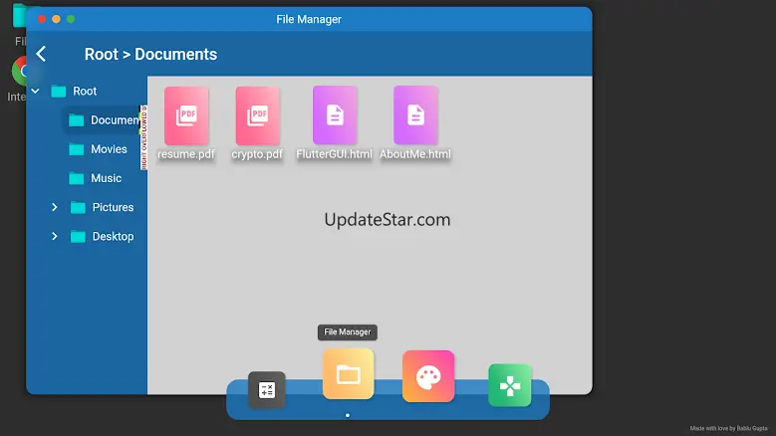Select the Desktop folder label
The height and width of the screenshot is (436, 776).
(x=113, y=236)
